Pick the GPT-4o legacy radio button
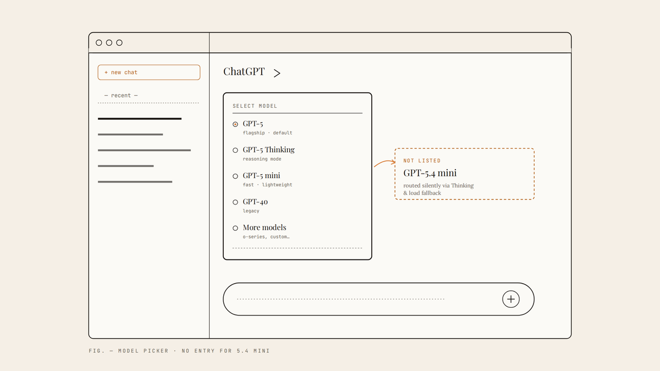This screenshot has height=371, width=660. click(235, 202)
